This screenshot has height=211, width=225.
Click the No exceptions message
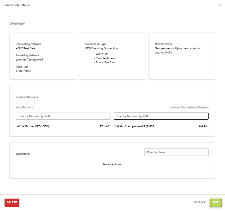(112, 164)
